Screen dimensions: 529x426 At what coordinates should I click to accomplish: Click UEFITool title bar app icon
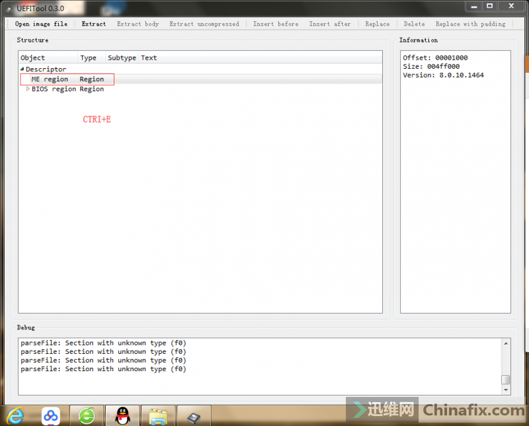[x=9, y=9]
